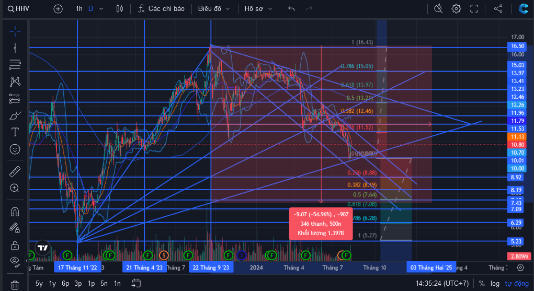Click the 03 Tháng Hai '25 date label

coord(431,267)
